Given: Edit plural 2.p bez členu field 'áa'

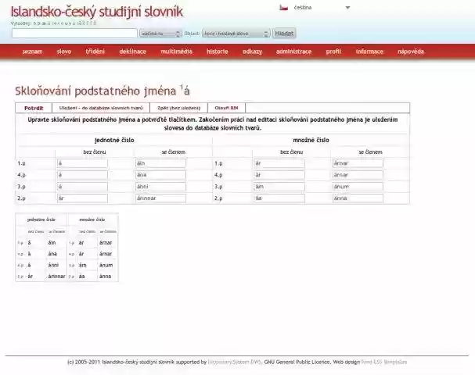Looking at the screenshot, I should pyautogui.click(x=279, y=198).
